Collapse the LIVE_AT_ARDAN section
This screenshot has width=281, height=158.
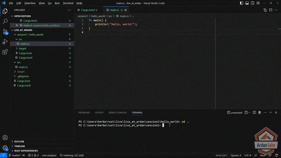point(42,30)
